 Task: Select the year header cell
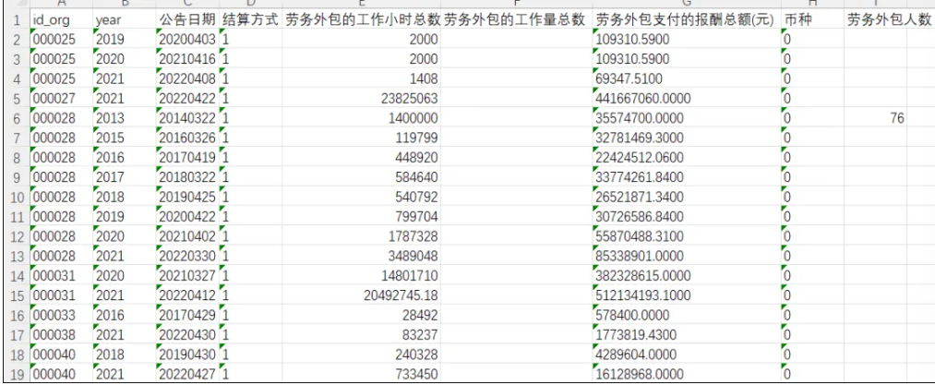124,19
